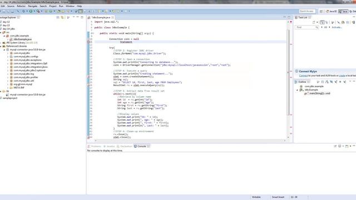This screenshot has width=356, height=200.
Task: Toggle Scheduled presentation in Task List
Action: [x=327, y=22]
